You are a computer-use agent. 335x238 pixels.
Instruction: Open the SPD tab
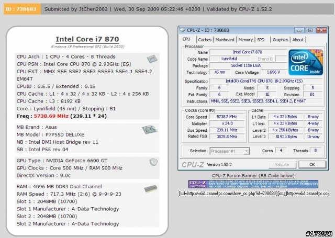[x=261, y=40]
